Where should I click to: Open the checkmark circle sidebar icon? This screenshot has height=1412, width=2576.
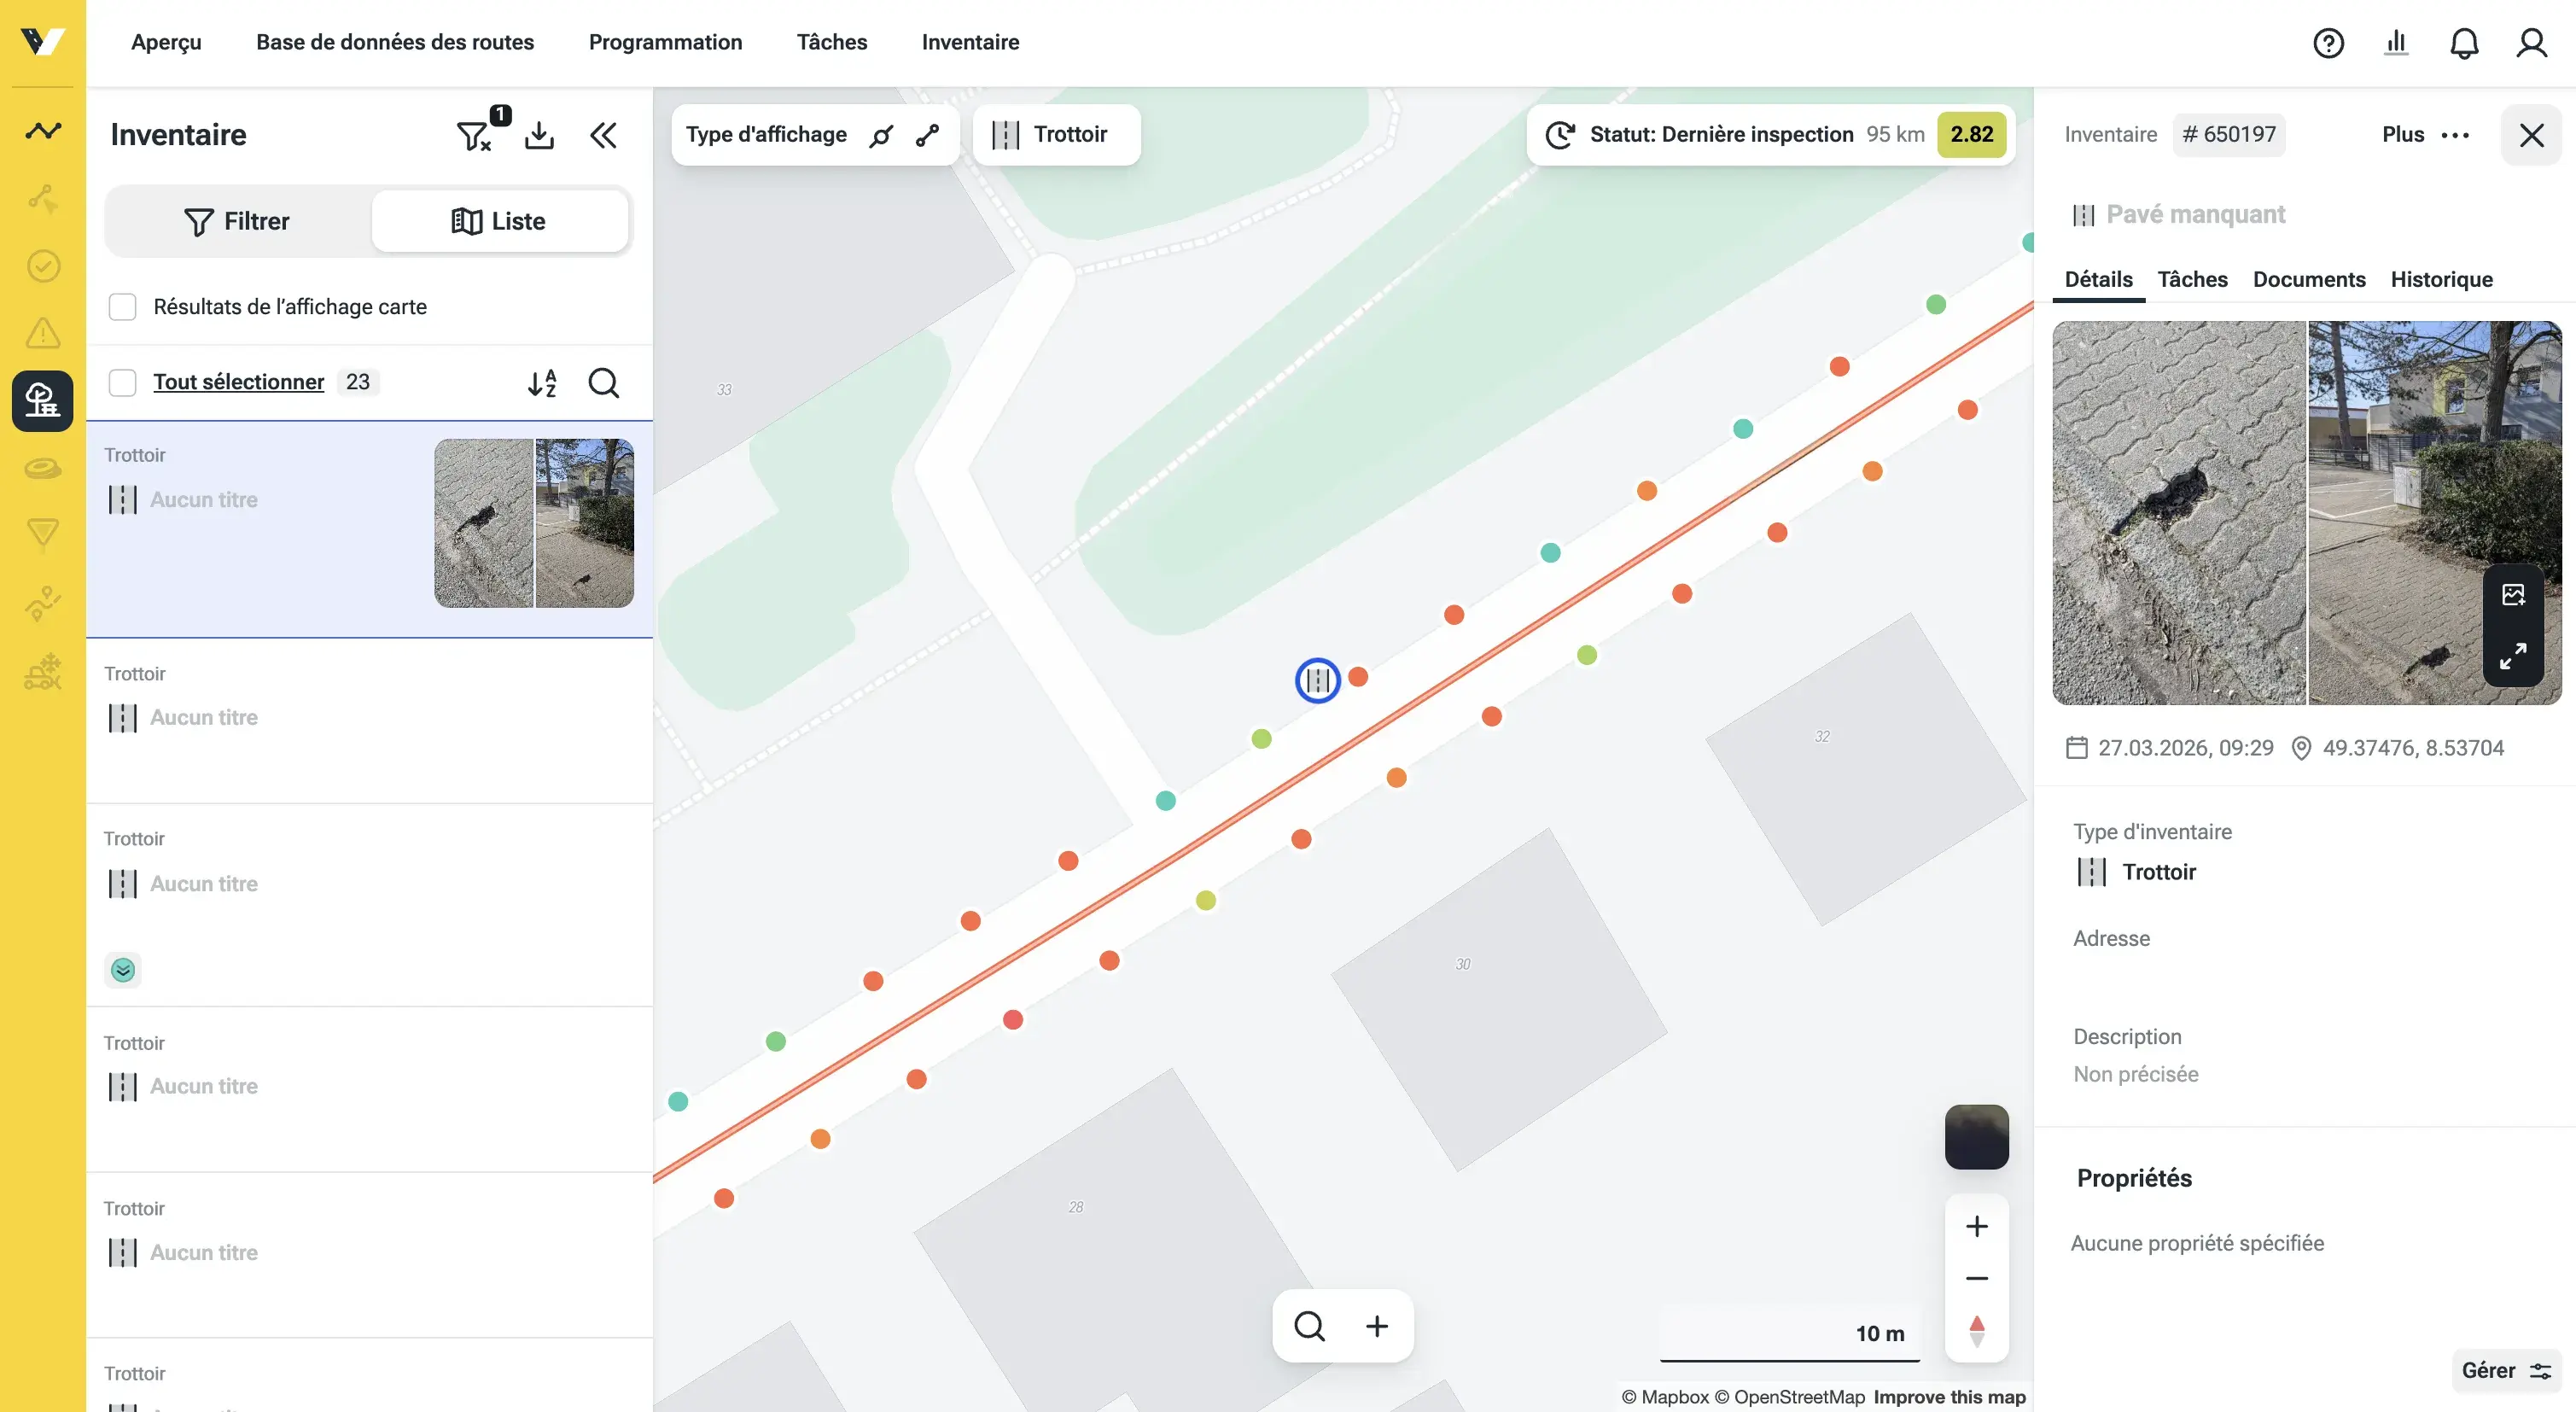(42, 266)
